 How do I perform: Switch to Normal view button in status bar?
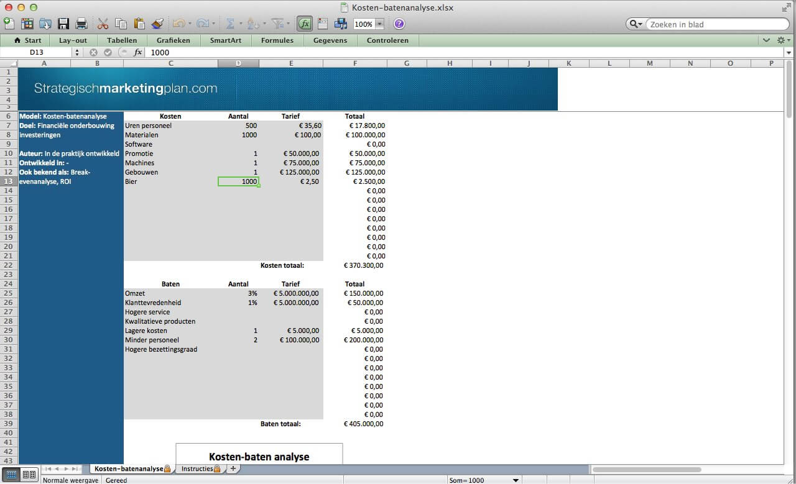[11, 475]
